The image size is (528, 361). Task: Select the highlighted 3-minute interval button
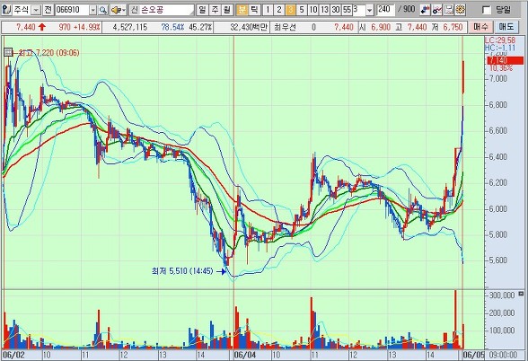(290, 10)
